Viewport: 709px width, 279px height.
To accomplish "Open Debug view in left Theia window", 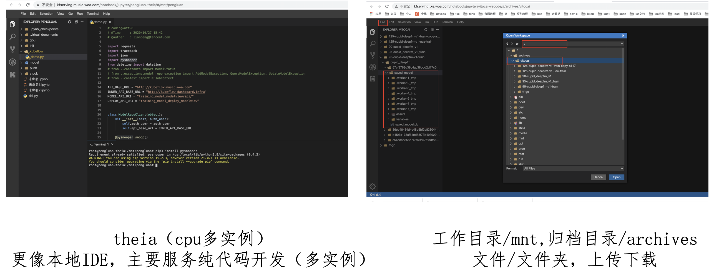I will [12, 62].
